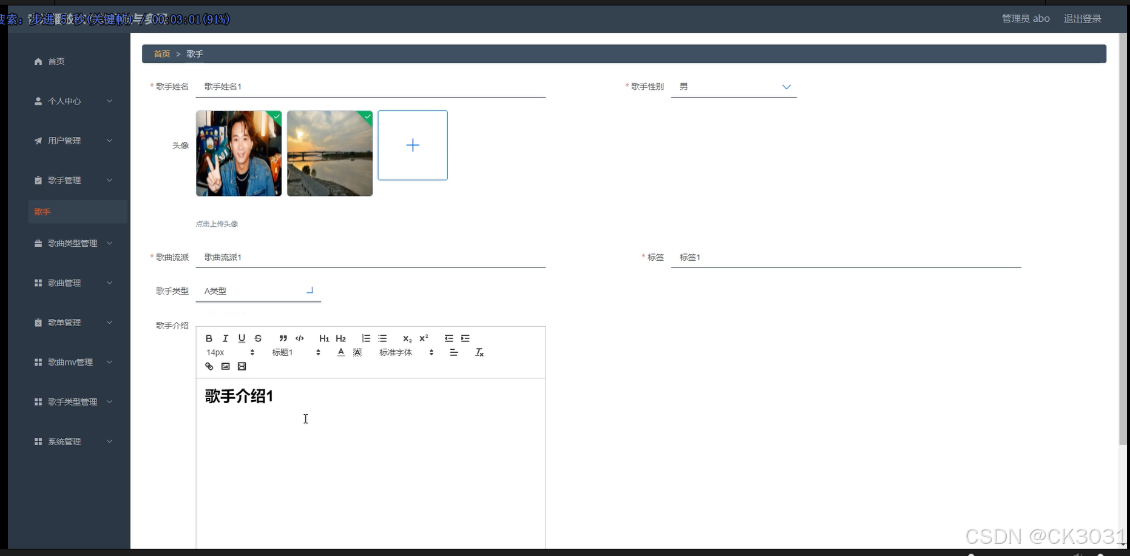The width and height of the screenshot is (1130, 556).
Task: Click into the 歌手介绍1 editor text
Action: point(239,396)
